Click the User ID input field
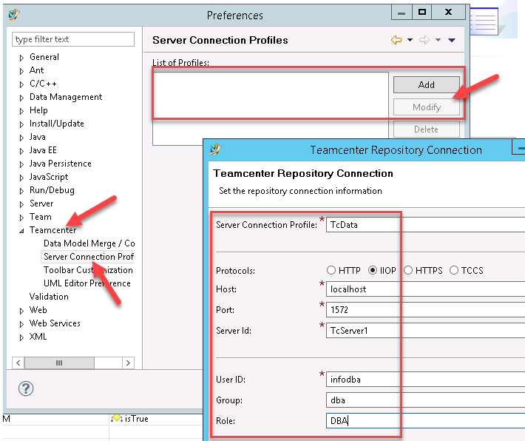The image size is (525, 441). 426,380
